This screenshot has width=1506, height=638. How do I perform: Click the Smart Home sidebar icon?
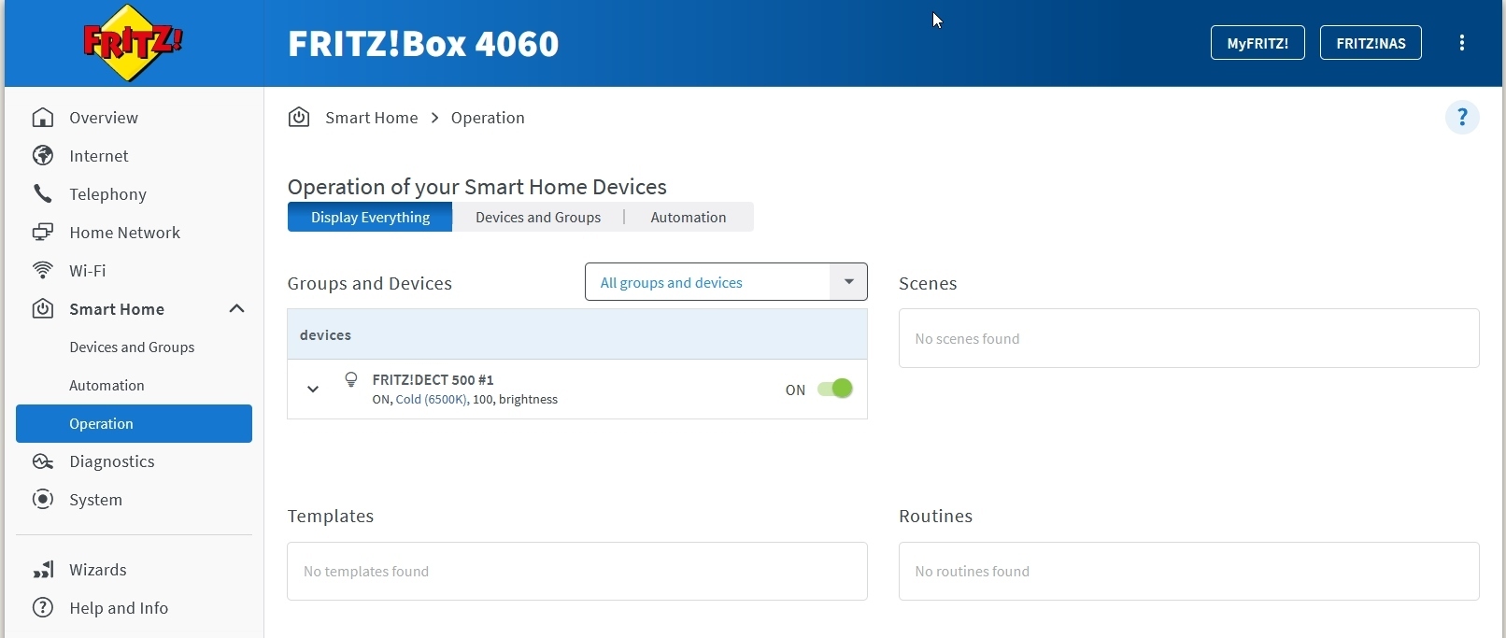point(43,309)
